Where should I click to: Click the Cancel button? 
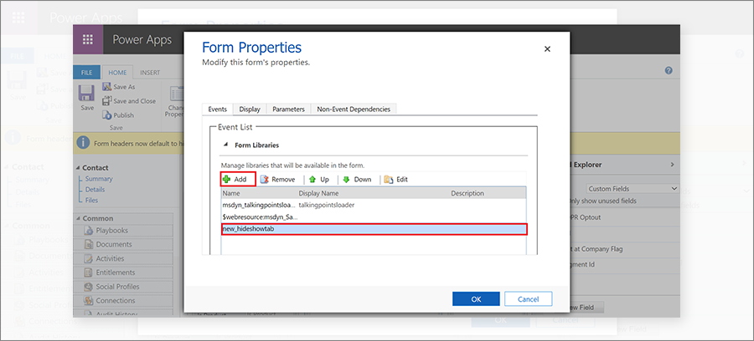click(x=528, y=299)
